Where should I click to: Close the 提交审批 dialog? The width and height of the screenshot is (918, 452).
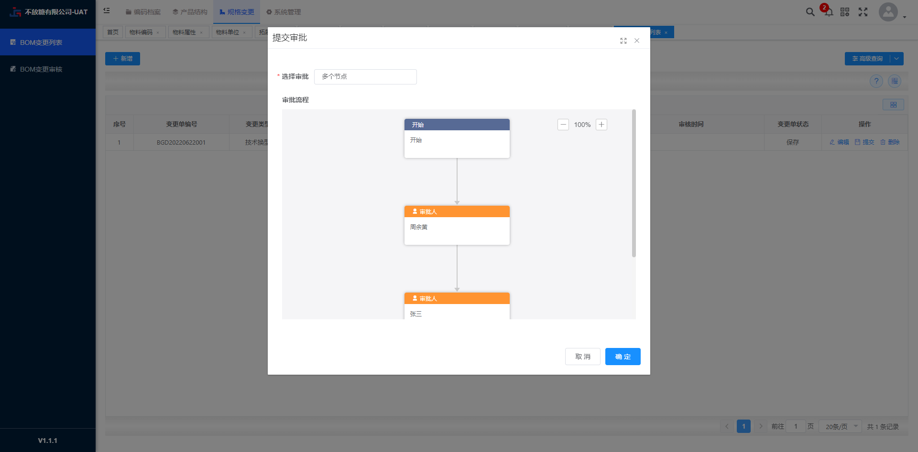click(637, 41)
